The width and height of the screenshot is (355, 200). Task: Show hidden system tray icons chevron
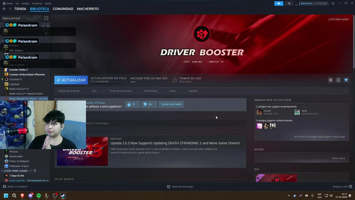pyautogui.click(x=289, y=196)
